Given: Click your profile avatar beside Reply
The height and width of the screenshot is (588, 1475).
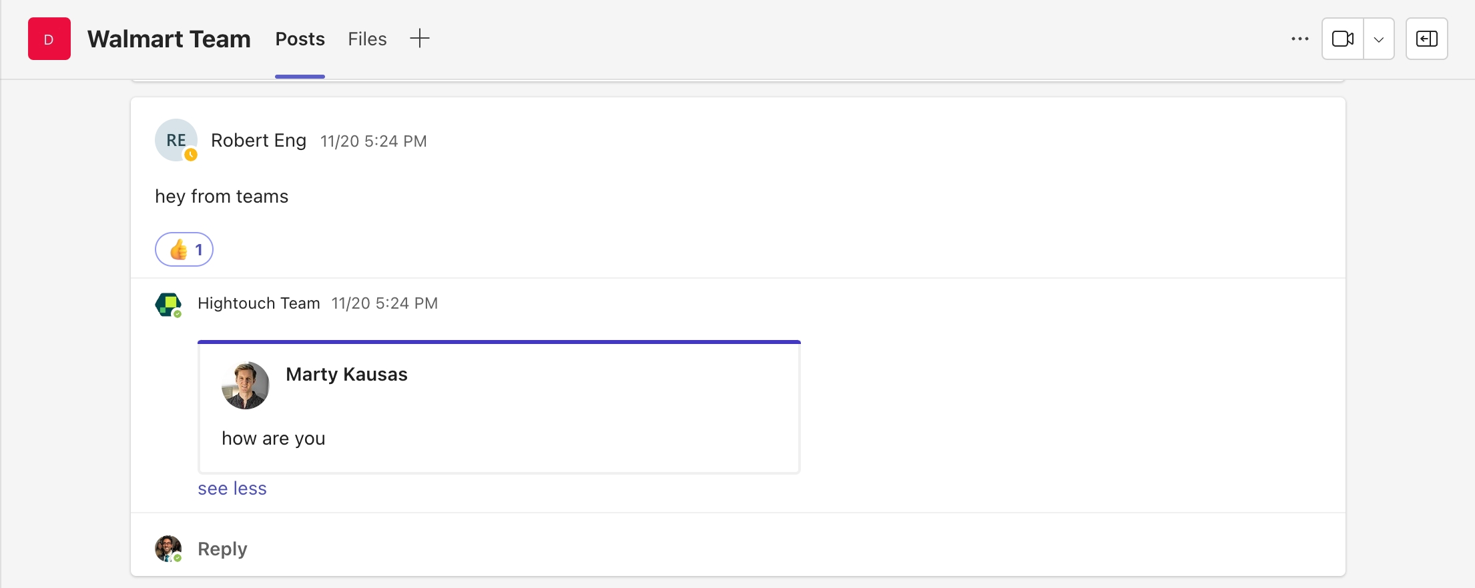Looking at the screenshot, I should click(168, 549).
